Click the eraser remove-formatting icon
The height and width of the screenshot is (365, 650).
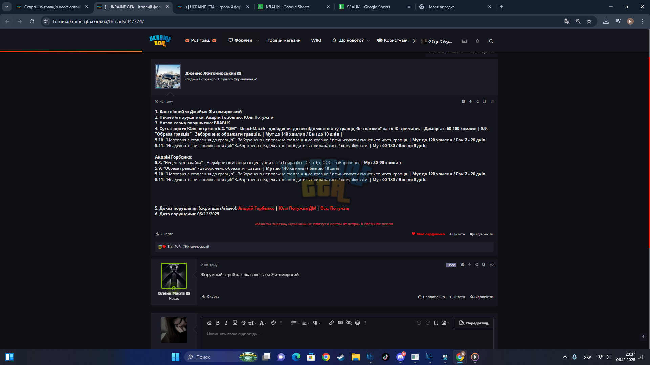point(209,323)
